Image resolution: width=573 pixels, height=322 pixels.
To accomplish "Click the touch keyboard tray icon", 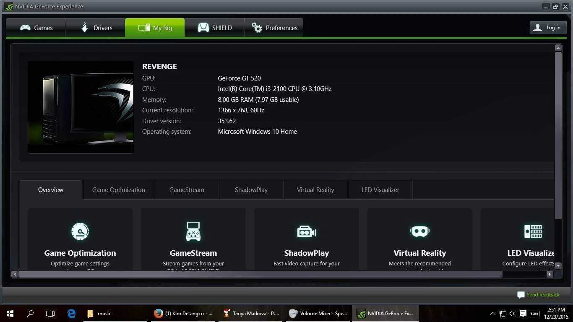I will [x=535, y=313].
